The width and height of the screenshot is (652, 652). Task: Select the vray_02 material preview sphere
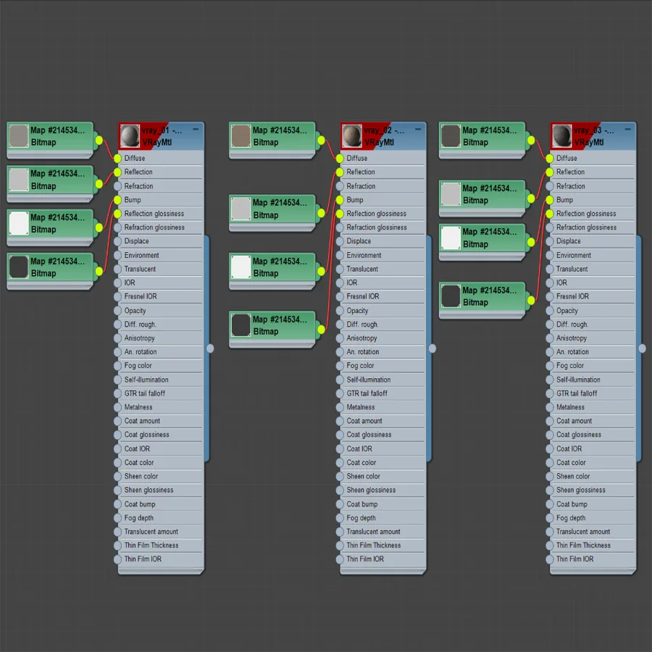coord(352,136)
